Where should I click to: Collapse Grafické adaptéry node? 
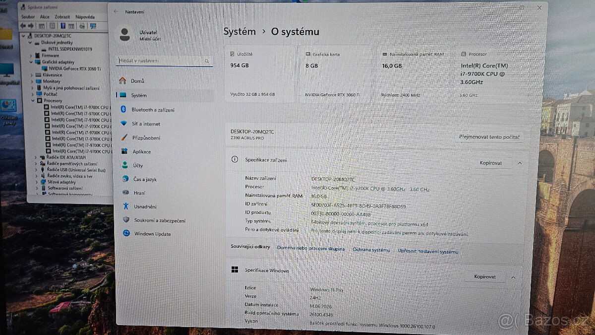32,62
